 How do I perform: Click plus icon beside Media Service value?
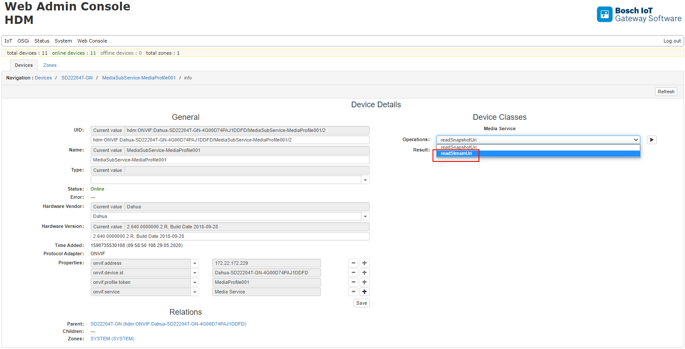coord(364,292)
